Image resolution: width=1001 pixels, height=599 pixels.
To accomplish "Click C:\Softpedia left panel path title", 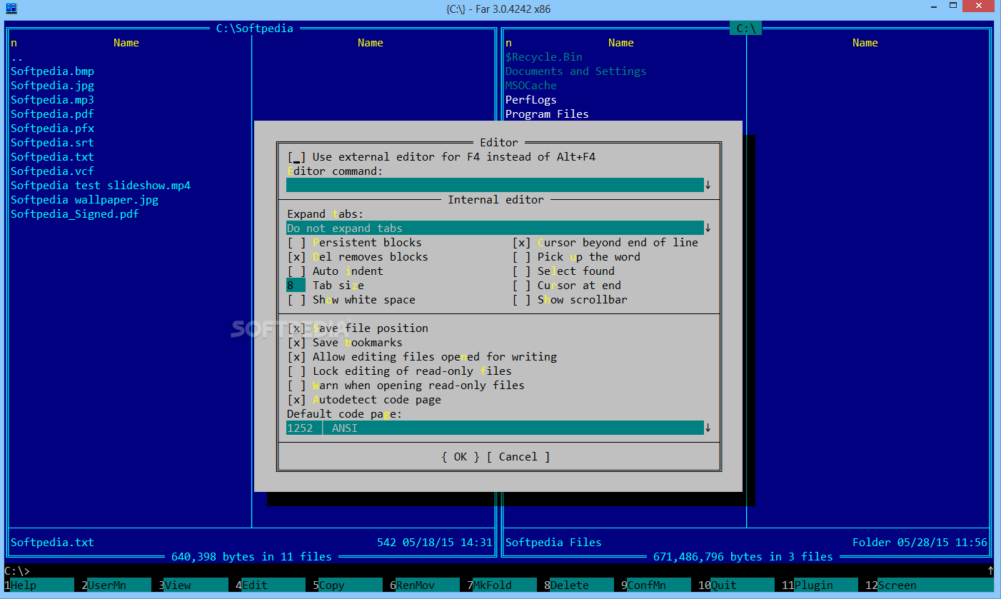I will [255, 29].
